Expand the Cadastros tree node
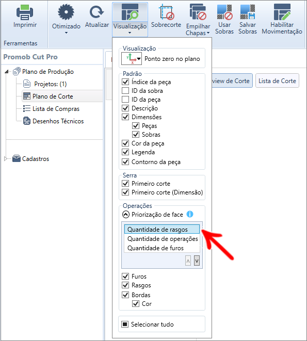The height and width of the screenshot is (341, 307). (6, 159)
